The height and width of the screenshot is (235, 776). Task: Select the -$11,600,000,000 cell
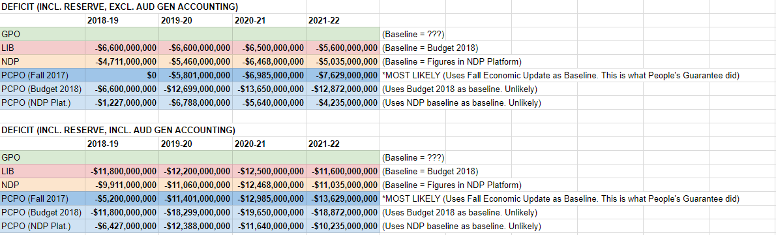click(x=343, y=172)
